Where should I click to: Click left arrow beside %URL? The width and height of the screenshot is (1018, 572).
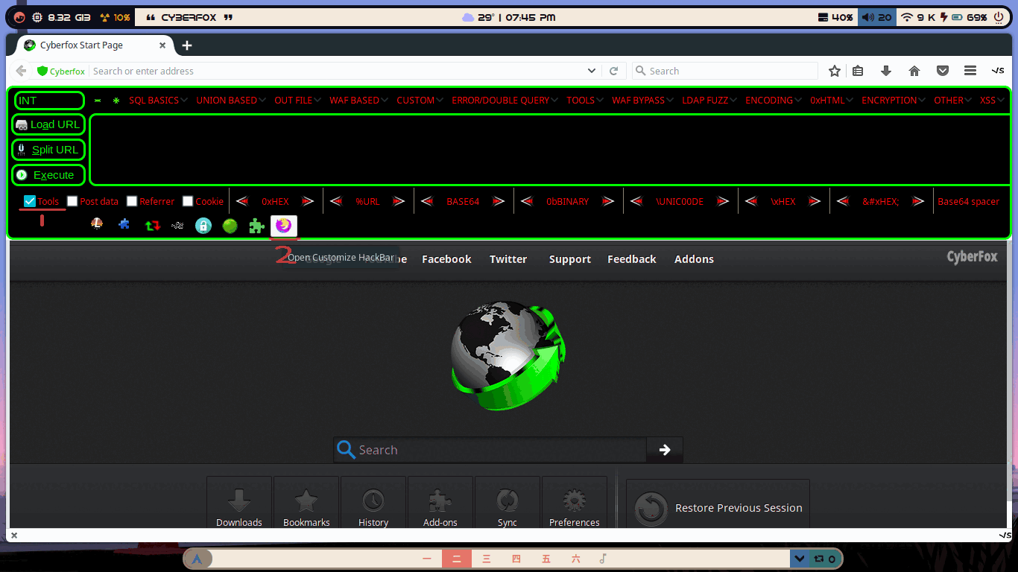pyautogui.click(x=336, y=201)
